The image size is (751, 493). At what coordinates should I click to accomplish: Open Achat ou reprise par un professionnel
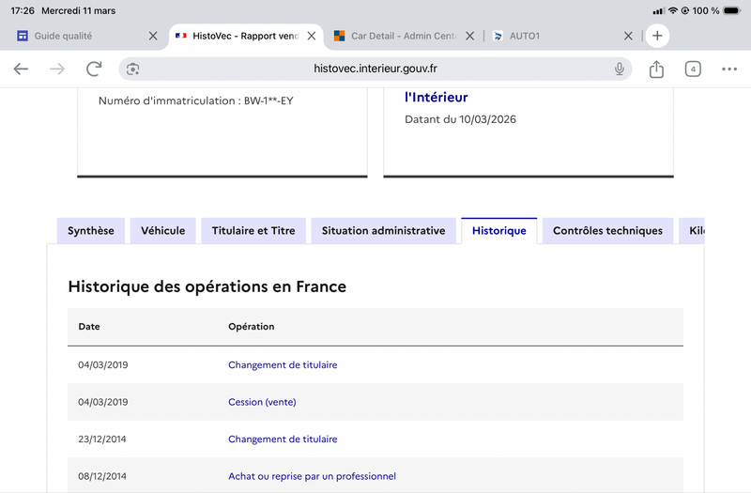[312, 476]
